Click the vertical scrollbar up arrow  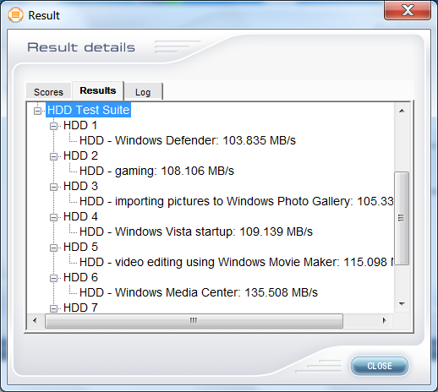point(402,111)
